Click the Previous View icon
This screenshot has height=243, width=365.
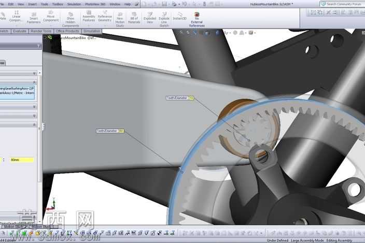195,33
